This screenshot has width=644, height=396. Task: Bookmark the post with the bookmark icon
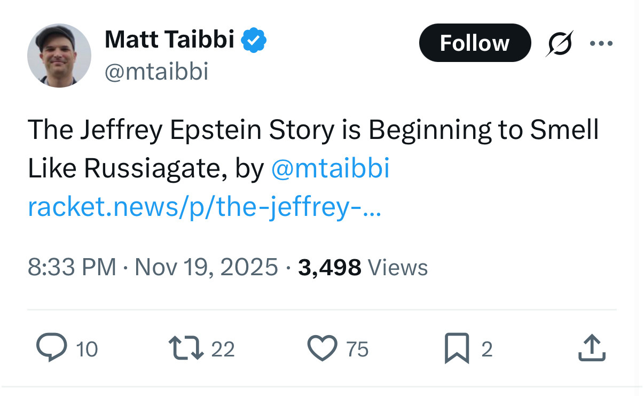click(x=457, y=348)
